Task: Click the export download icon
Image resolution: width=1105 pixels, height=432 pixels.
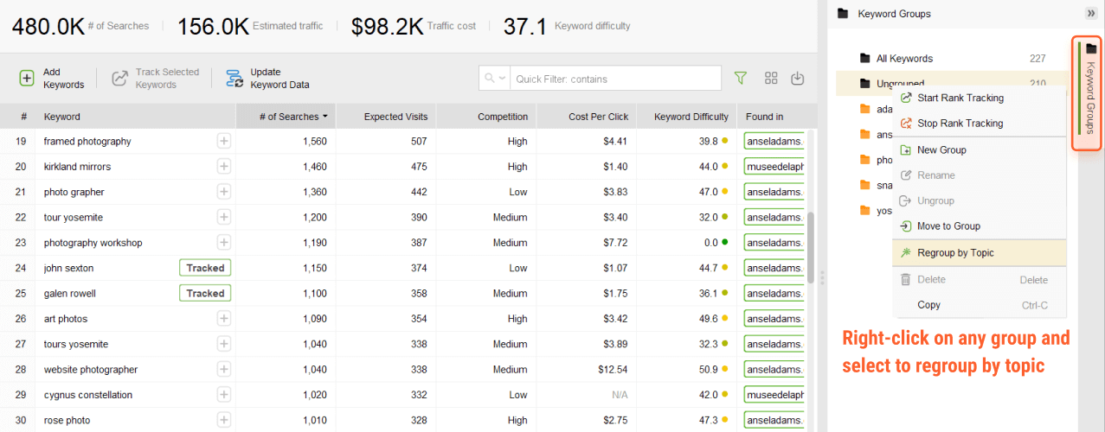Action: (x=798, y=78)
